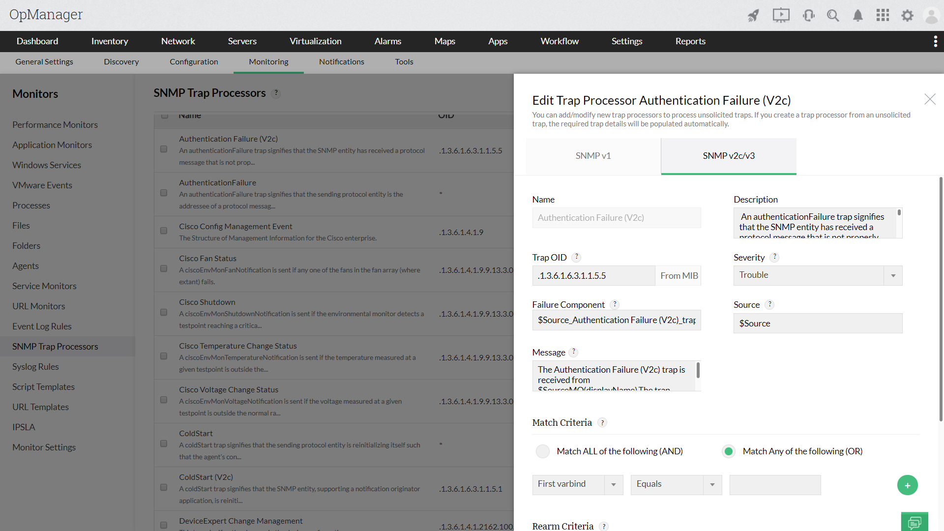Image resolution: width=944 pixels, height=531 pixels.
Task: Click the search magnifier icon
Action: (832, 16)
